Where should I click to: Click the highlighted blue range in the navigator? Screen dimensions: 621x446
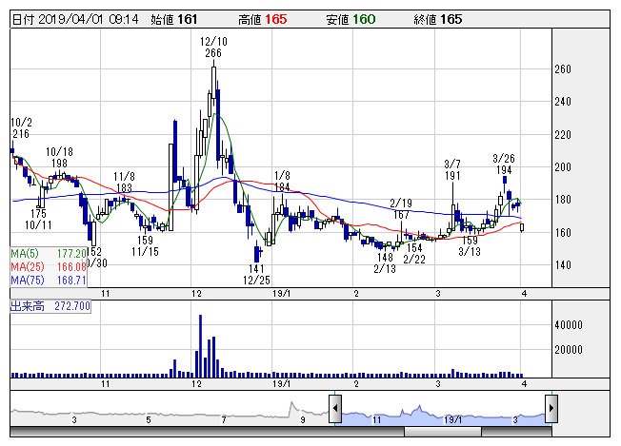tap(443, 416)
